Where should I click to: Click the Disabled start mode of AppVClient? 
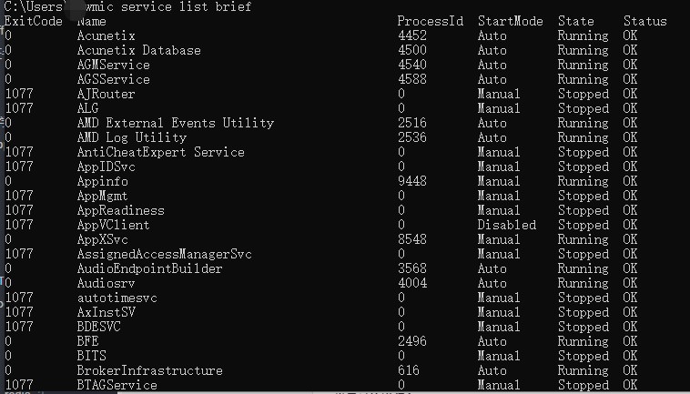(x=506, y=225)
